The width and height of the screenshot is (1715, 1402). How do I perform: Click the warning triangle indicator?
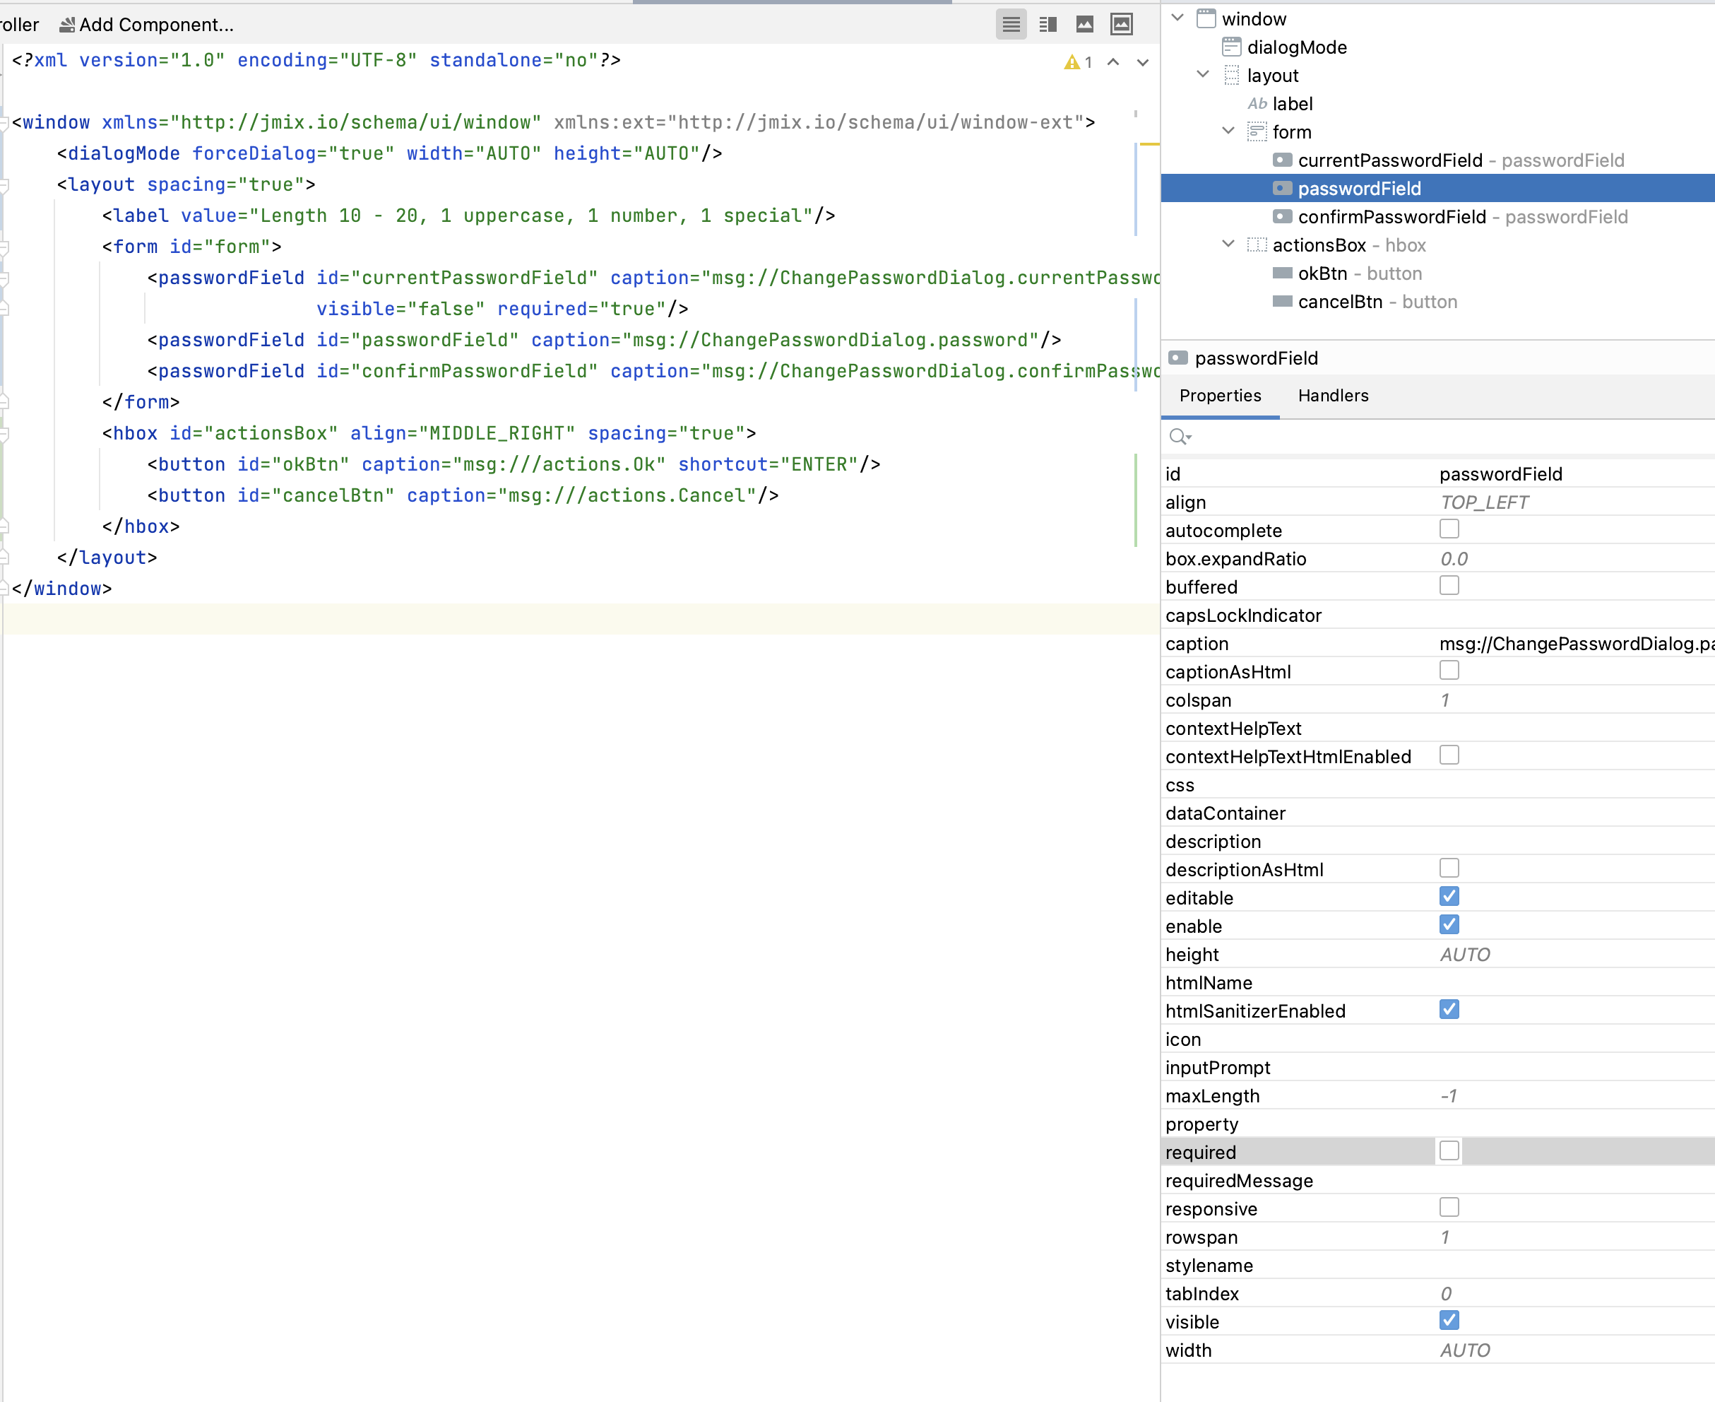(1071, 62)
